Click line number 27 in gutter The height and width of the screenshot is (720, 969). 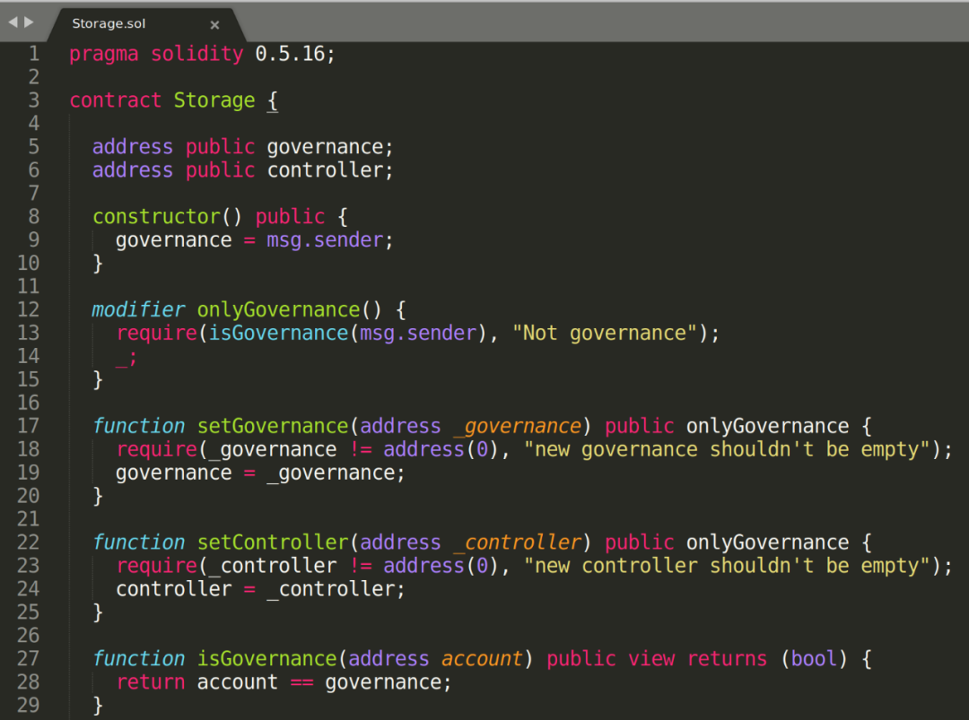pos(29,658)
